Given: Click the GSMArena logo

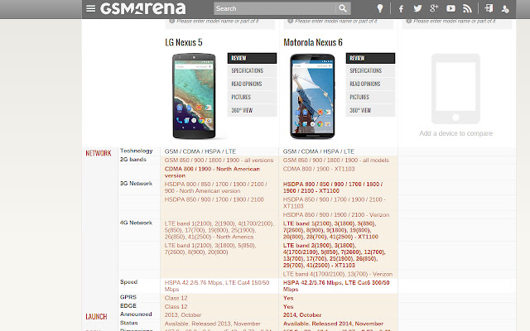Looking at the screenshot, I should (143, 8).
